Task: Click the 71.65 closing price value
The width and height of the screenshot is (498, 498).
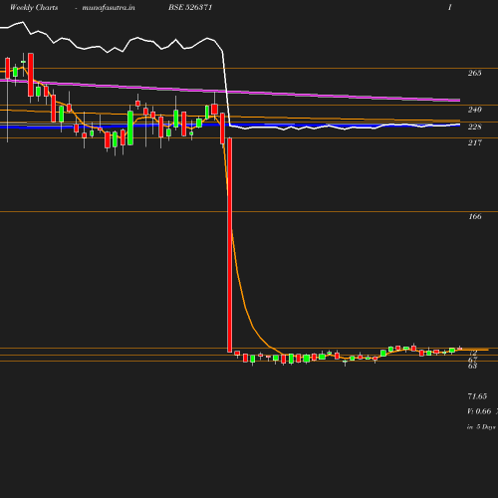Action: pos(477,396)
